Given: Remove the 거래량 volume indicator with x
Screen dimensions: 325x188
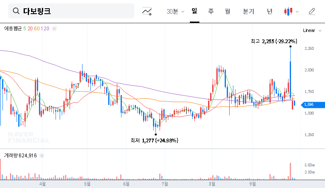Looking at the screenshot, I should [x=41, y=156].
